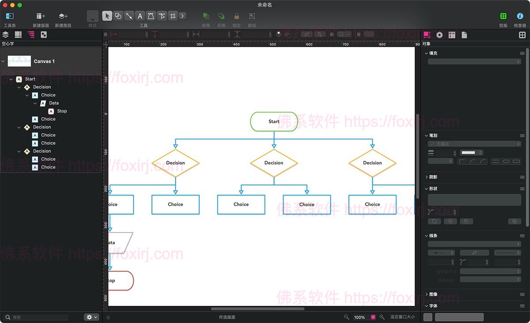The image size is (530, 323).
Task: Expand the 阴影 shadow section
Action: tap(426, 177)
